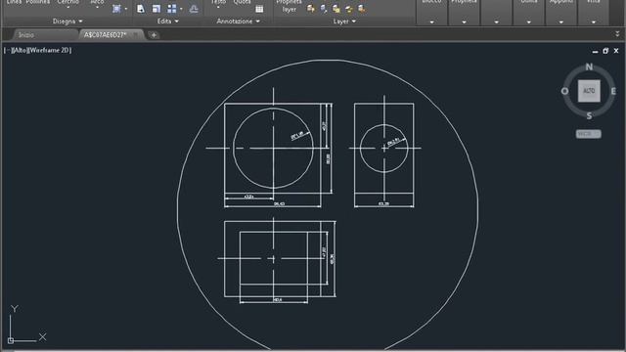Image resolution: width=626 pixels, height=352 pixels.
Task: Click the fifth layer tool icon
Action: [x=361, y=9]
